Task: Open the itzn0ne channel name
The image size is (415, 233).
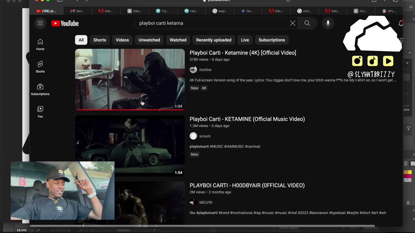Action: pyautogui.click(x=205, y=70)
